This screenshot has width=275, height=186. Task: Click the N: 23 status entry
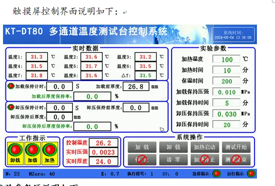[x=13, y=174]
